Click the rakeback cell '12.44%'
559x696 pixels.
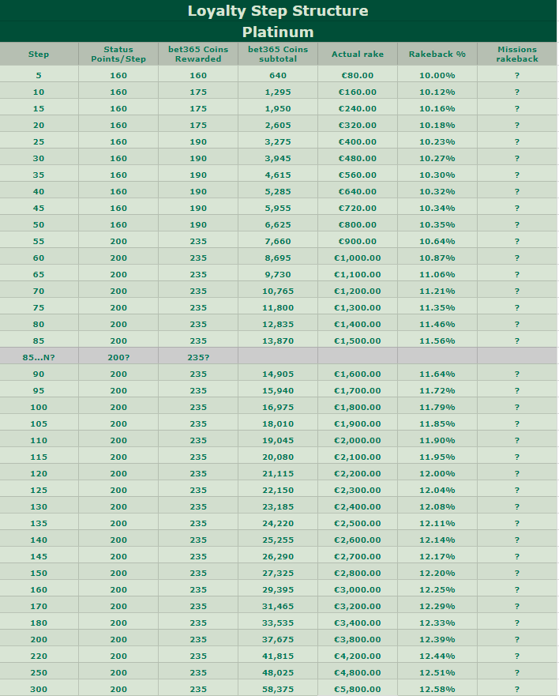click(x=437, y=656)
